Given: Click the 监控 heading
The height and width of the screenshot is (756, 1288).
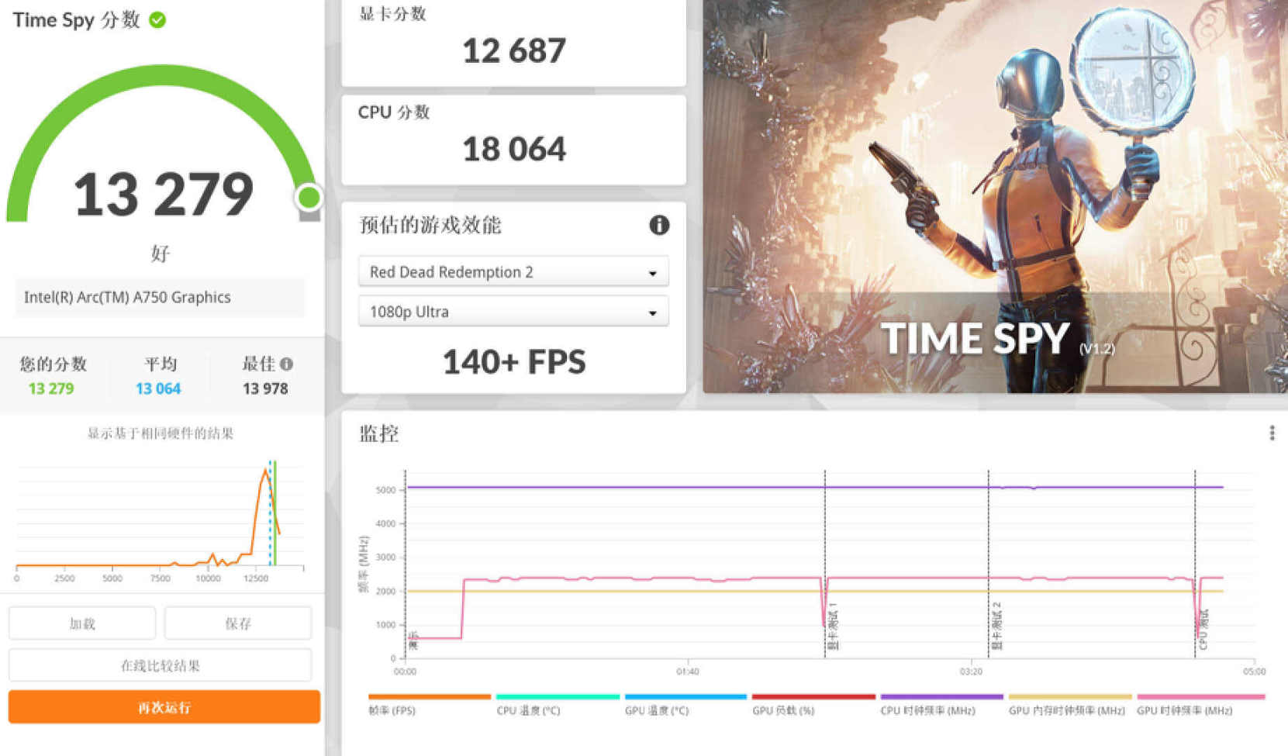Looking at the screenshot, I should tap(378, 433).
